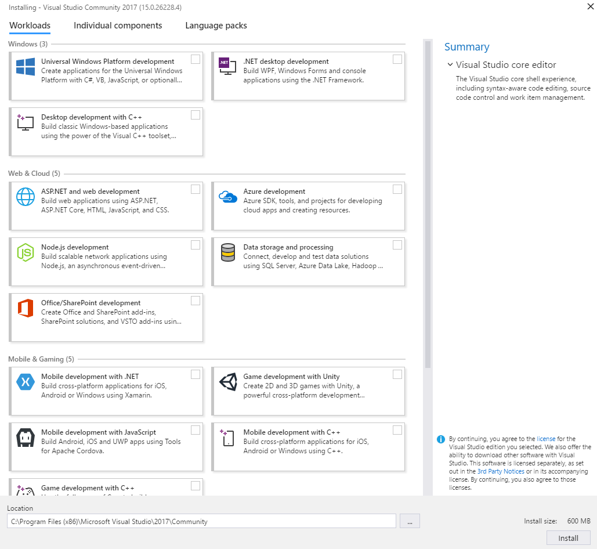Click the Node.js hexagon icon
The height and width of the screenshot is (549, 597).
[x=26, y=252]
